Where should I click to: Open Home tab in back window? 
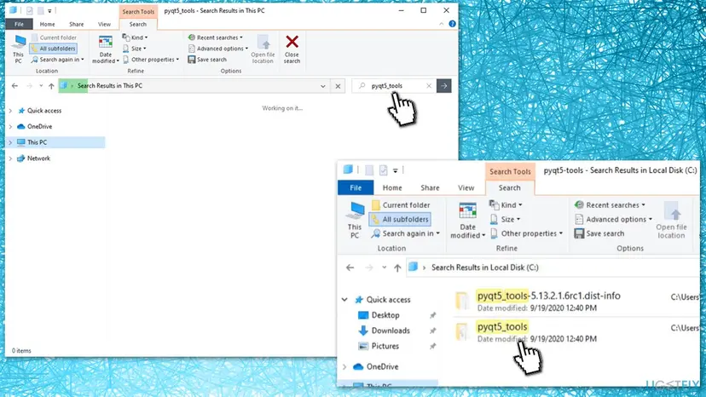(x=47, y=25)
